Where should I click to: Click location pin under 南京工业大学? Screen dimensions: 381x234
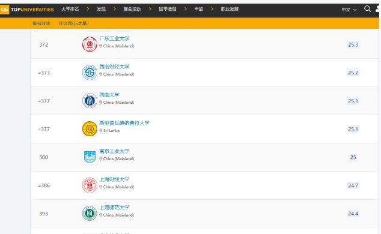(x=100, y=158)
